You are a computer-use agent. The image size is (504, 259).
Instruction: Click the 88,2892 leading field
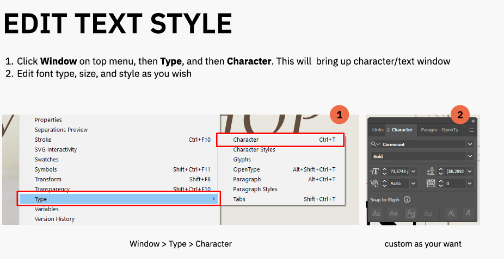(456, 172)
